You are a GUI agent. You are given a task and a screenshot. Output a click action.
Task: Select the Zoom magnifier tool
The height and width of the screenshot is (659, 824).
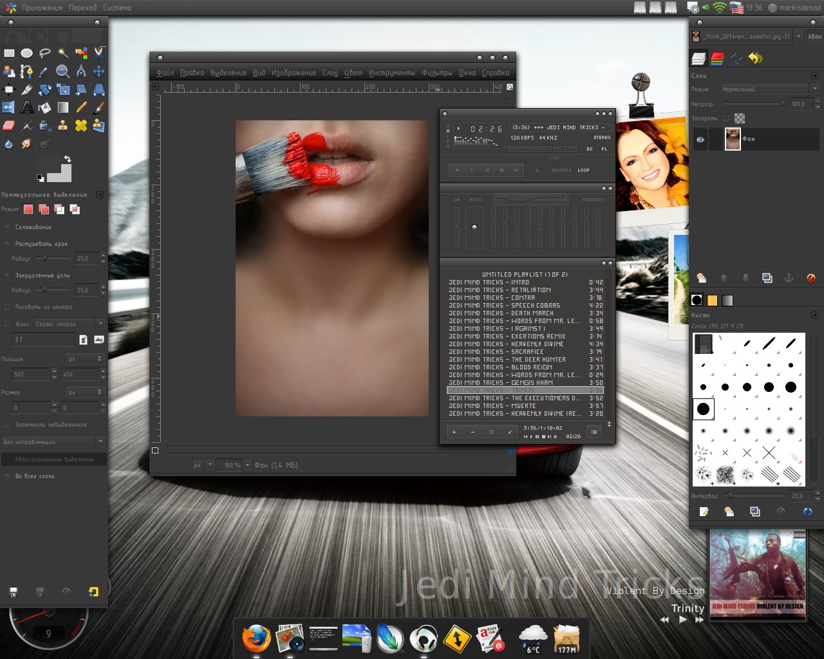[x=63, y=71]
